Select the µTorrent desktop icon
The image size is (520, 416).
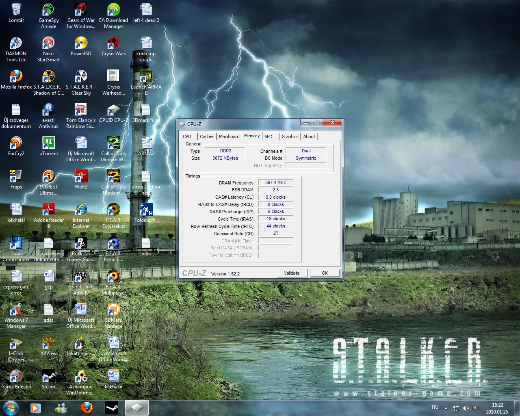point(48,146)
